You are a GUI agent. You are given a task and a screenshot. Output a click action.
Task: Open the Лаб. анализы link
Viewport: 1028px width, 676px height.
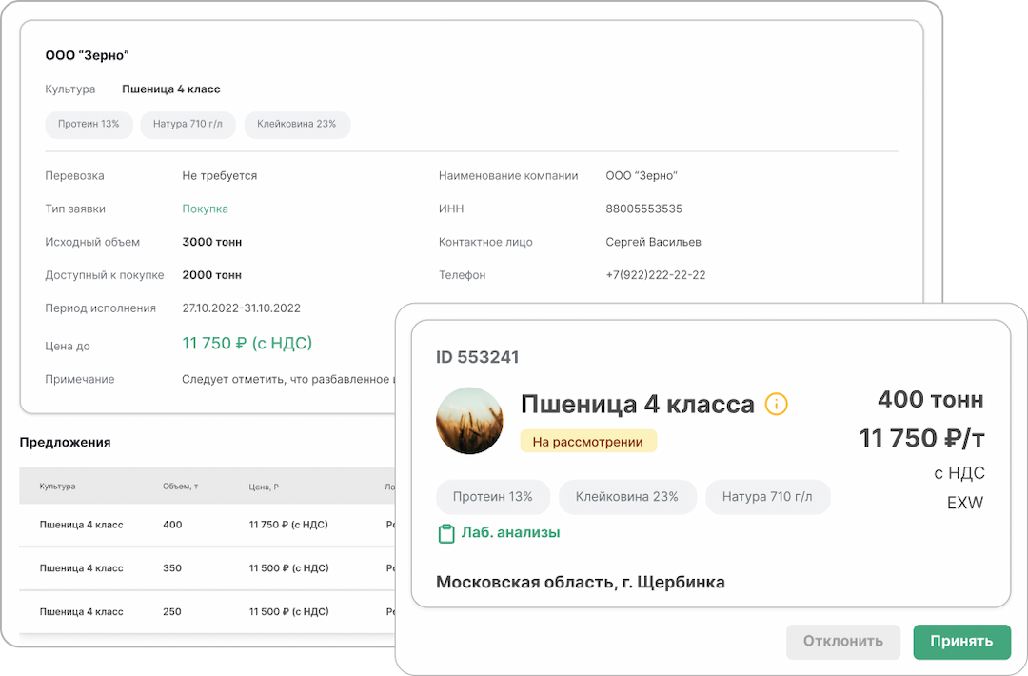point(510,533)
